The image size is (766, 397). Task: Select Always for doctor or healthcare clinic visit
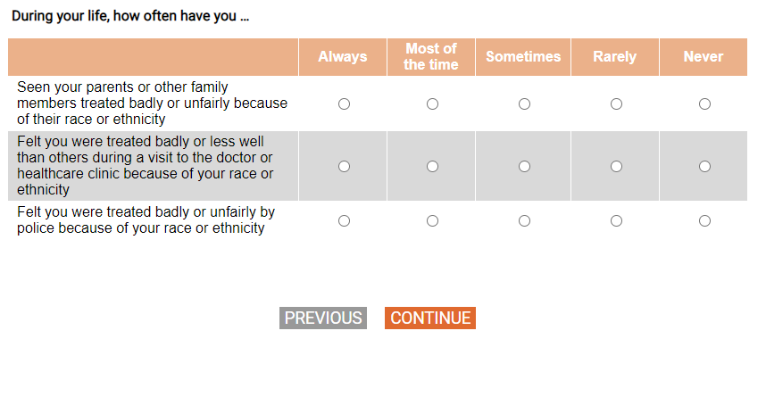pos(344,166)
